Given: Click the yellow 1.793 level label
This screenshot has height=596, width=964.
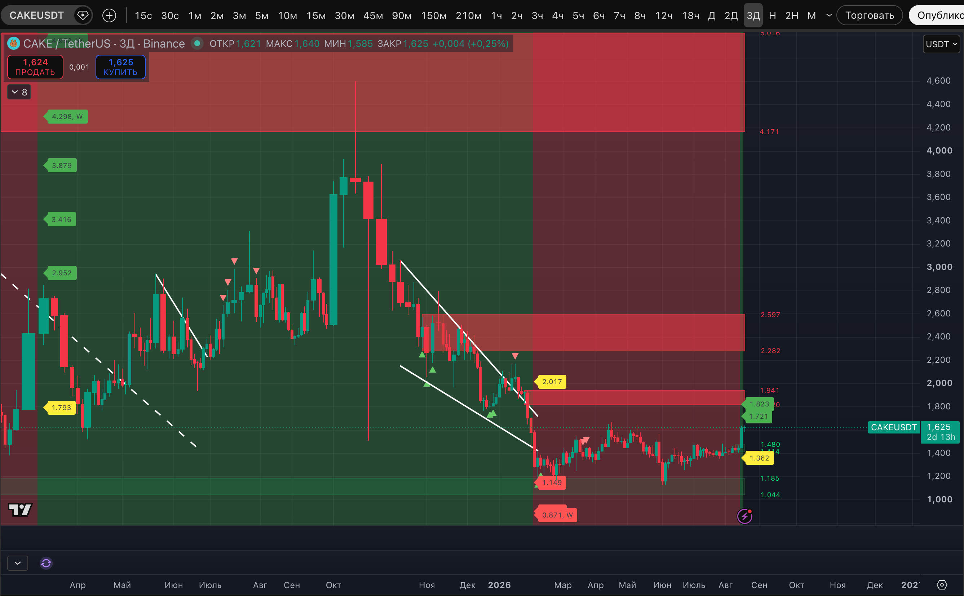Looking at the screenshot, I should 59,408.
